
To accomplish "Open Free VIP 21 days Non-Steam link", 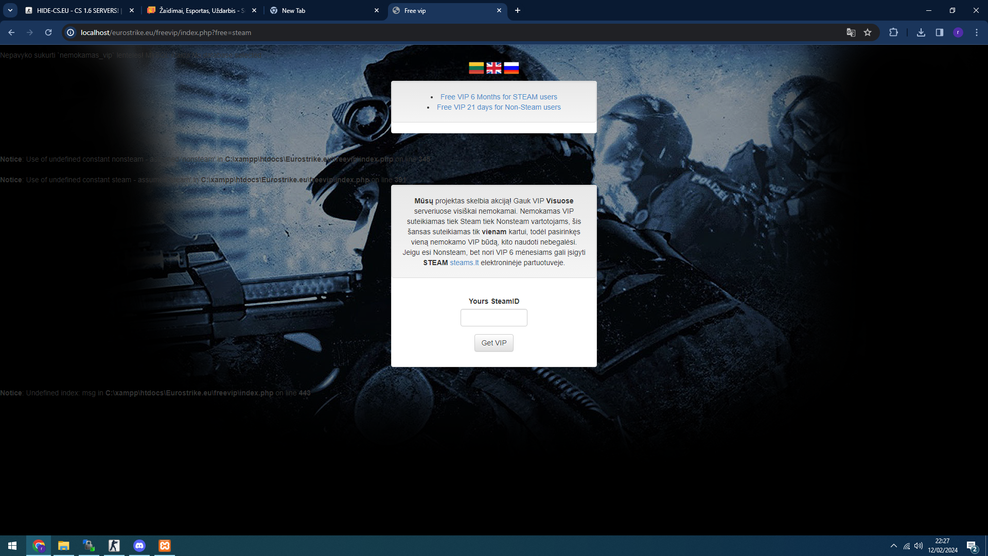I will 498,107.
